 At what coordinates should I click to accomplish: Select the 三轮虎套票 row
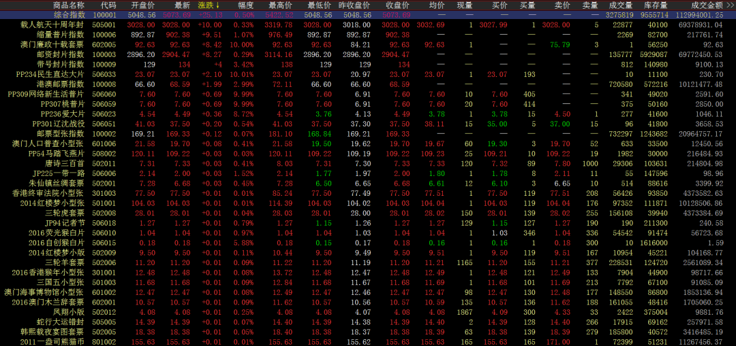point(368,213)
